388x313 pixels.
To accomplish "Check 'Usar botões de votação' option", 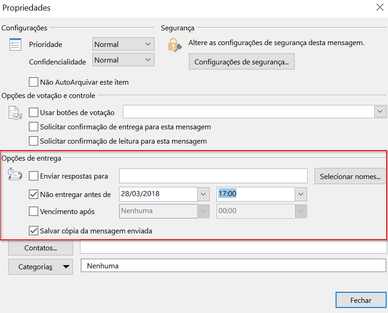I will 34,112.
